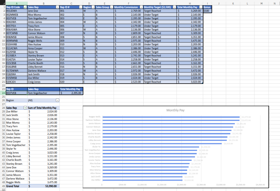Image resolution: width=280 pixels, height=191 pixels.
Task: Click the lookup Total Monthly Pay 2,395.00 cell
Action: (71, 93)
